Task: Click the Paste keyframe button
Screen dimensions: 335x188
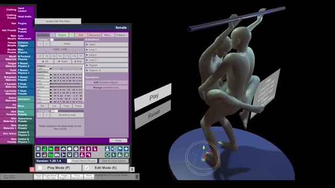Action: pos(78,106)
